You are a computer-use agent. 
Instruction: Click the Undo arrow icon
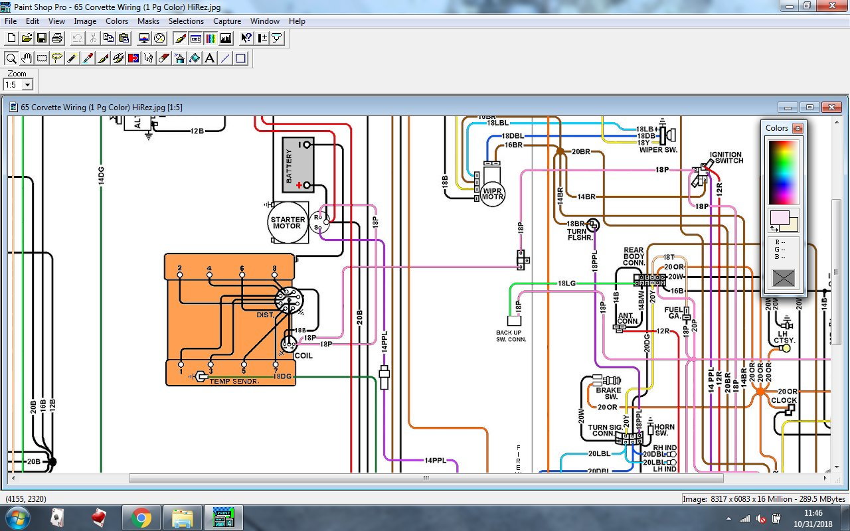[78, 38]
